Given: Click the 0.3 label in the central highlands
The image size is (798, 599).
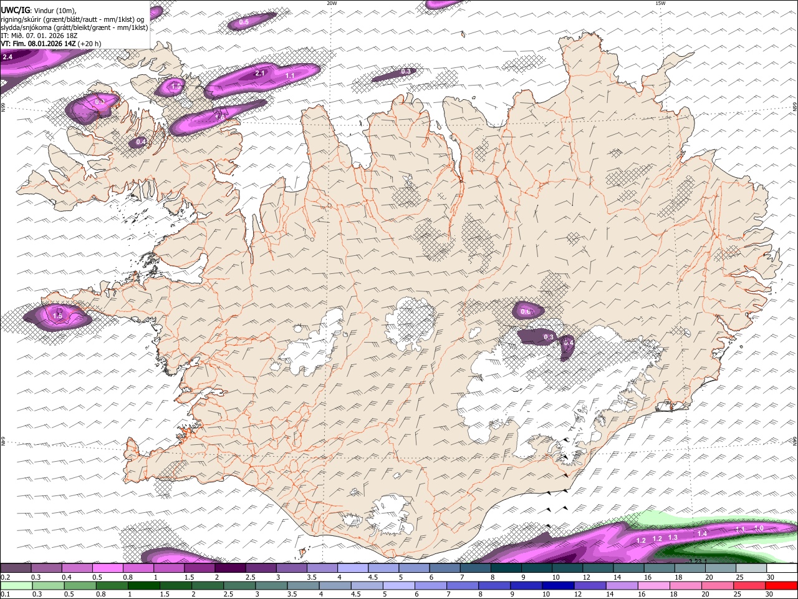Looking at the screenshot, I should pyautogui.click(x=549, y=337).
